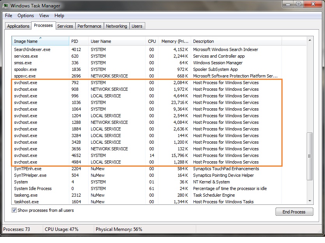Click the 15,796 K memory value
325x243 pixels.
(180, 156)
